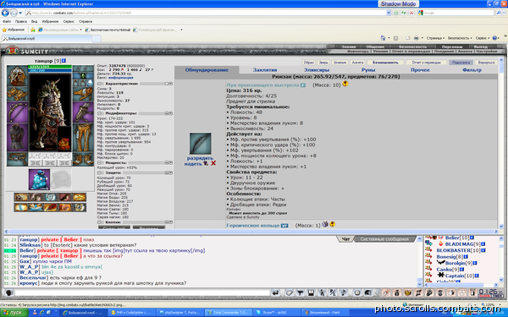Click the chat send arrow icon

(275, 292)
